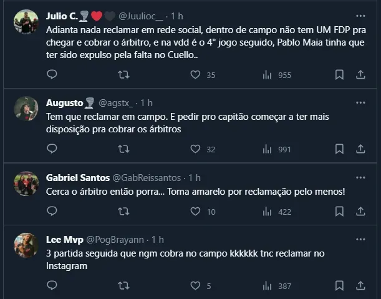
Task: Retweet Augusto's post
Action: (123, 149)
